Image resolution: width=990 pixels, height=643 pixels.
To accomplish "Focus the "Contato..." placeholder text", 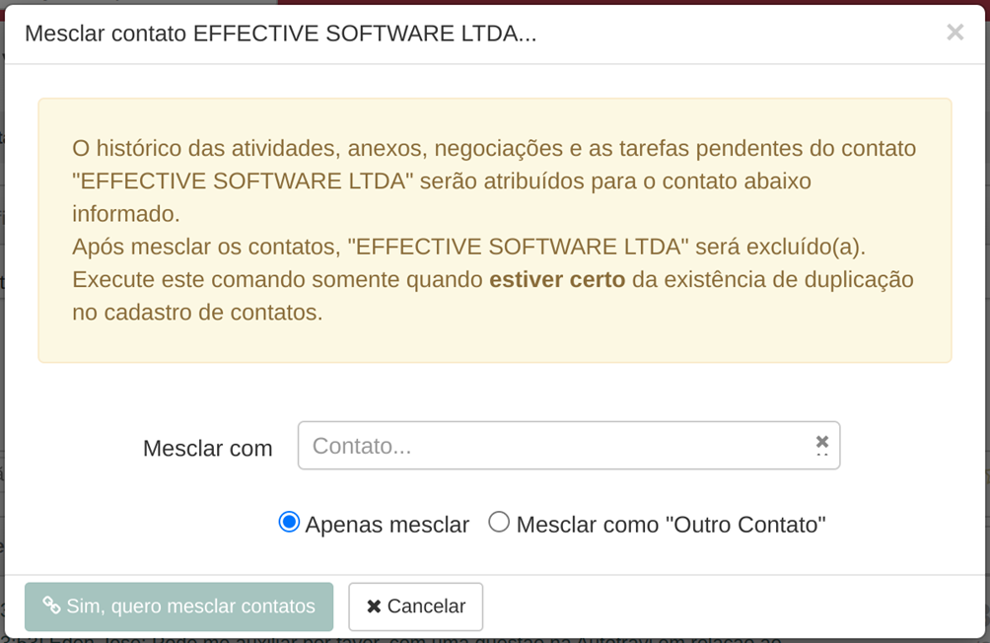I will pos(362,446).
